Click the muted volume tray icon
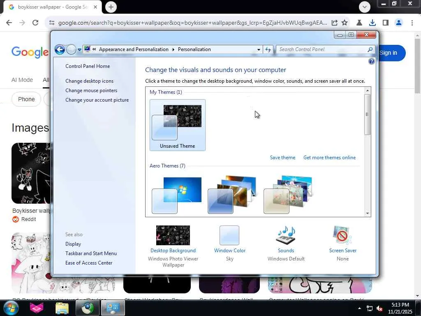 click(x=379, y=309)
